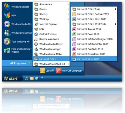Open the Tour Windows XP icon

7,41
